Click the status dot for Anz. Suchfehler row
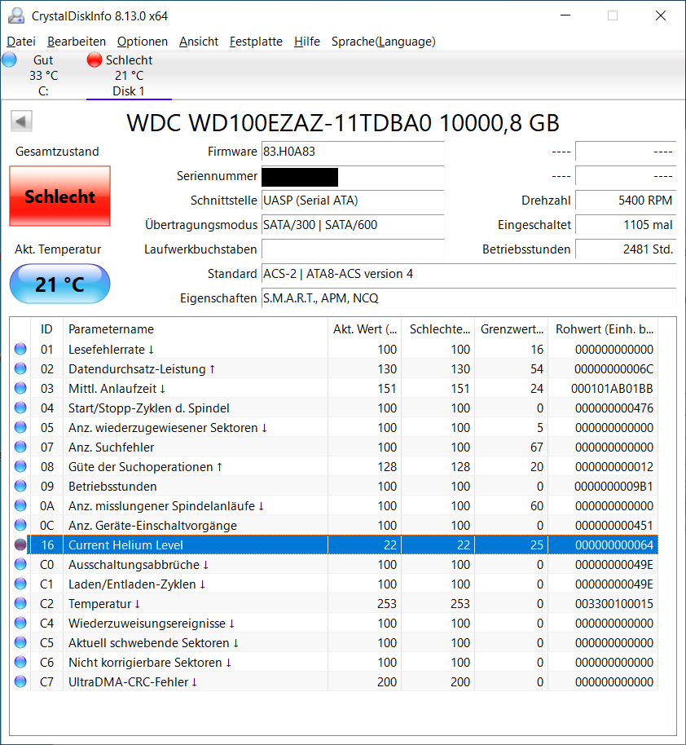Screen dimensions: 686x745 tap(20, 447)
